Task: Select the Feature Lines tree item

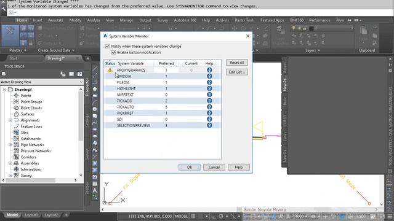Action: [x=31, y=126]
